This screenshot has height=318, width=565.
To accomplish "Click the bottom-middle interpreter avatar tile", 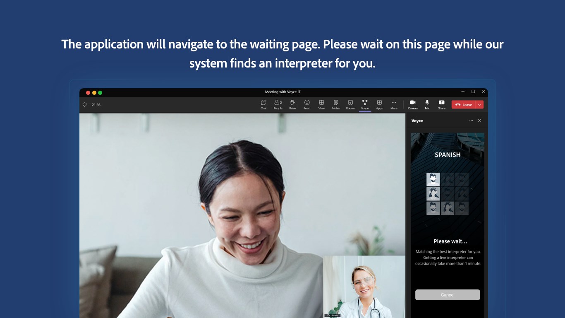I will 448,208.
